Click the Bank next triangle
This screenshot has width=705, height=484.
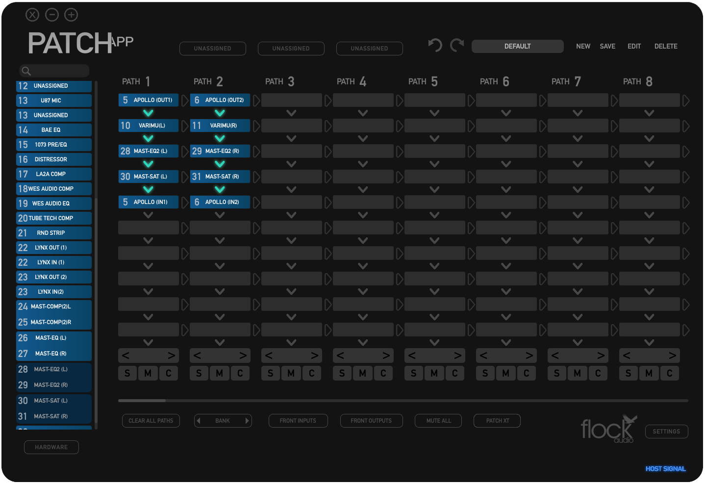(x=247, y=421)
